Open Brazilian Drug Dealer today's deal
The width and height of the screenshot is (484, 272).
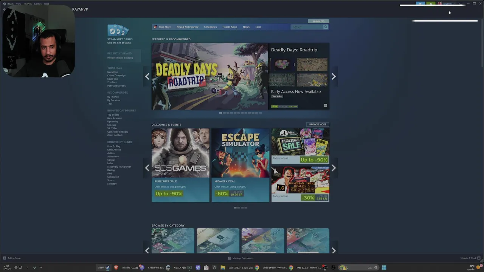coord(300,184)
